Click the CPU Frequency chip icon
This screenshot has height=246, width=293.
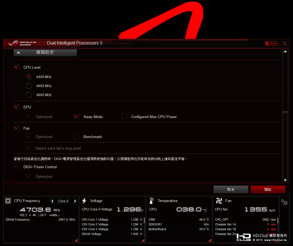[x=8, y=201]
